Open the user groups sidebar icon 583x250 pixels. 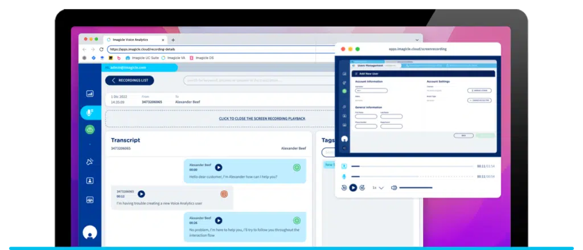[90, 200]
